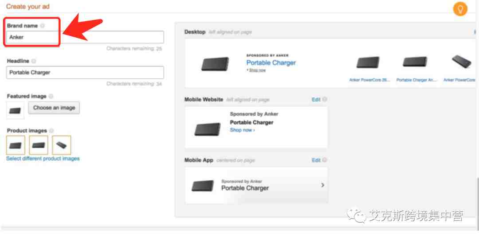Open Anker PowerCore 26... product link
Screen dimensions: 479x237
(369, 80)
